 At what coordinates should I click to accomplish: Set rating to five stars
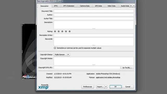[70, 31]
